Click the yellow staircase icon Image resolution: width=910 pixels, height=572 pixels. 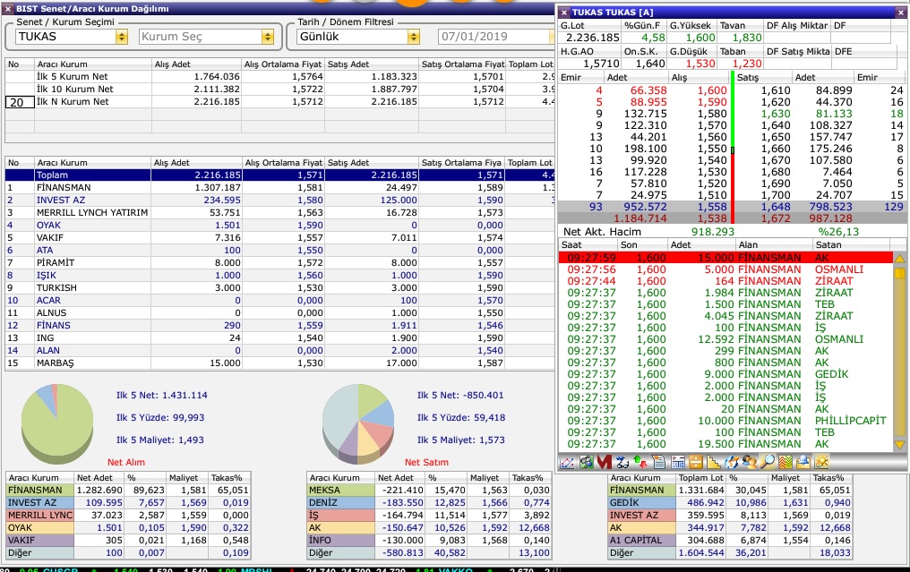713,463
